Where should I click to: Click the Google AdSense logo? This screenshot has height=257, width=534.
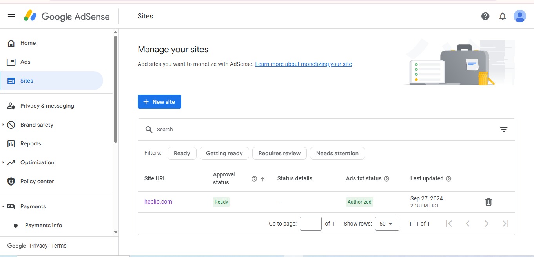[x=67, y=16]
